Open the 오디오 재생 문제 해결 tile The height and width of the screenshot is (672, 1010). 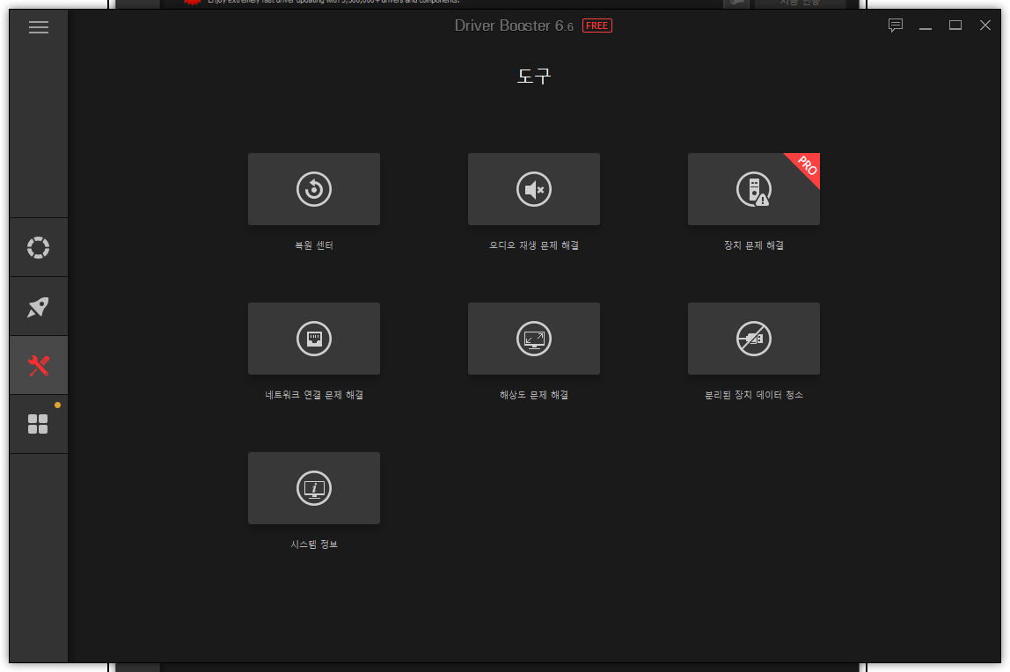(534, 189)
